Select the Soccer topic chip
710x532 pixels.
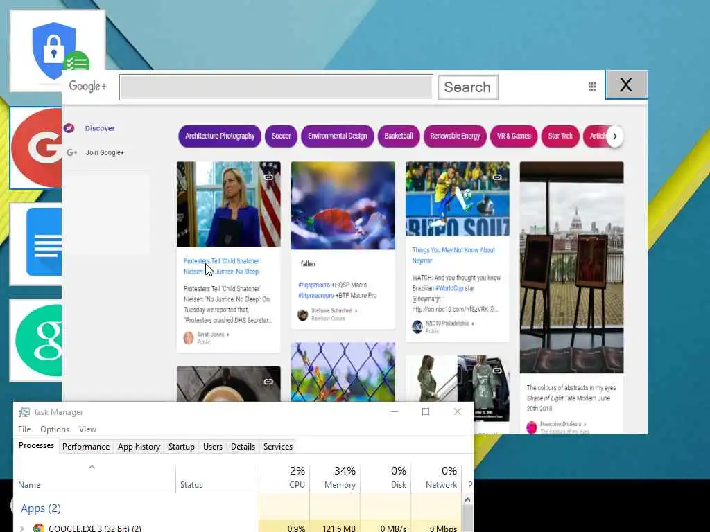click(282, 136)
